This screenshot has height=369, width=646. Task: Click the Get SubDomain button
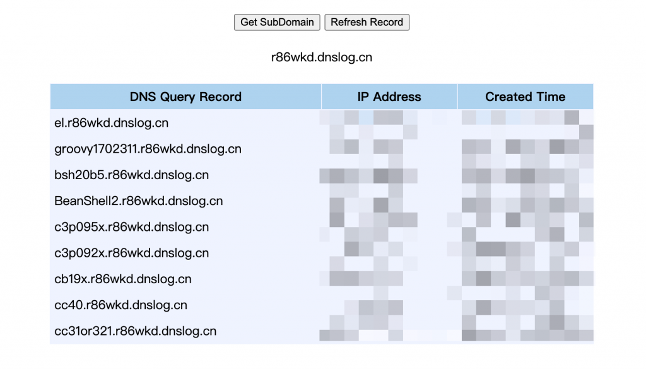coord(277,22)
